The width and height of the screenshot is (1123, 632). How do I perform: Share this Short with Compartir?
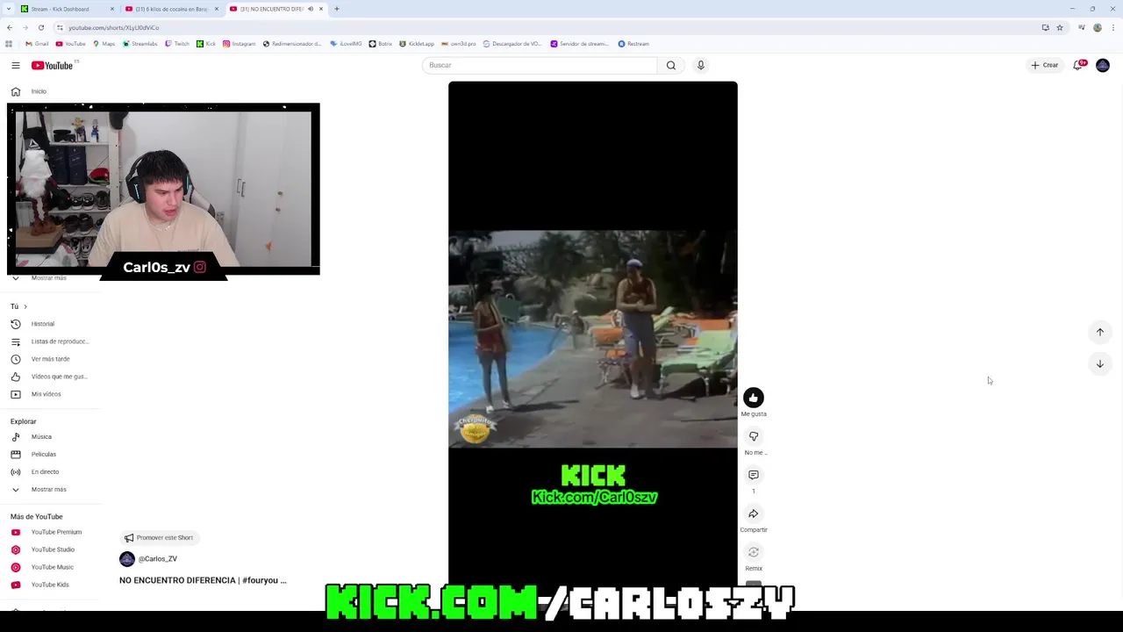point(753,513)
